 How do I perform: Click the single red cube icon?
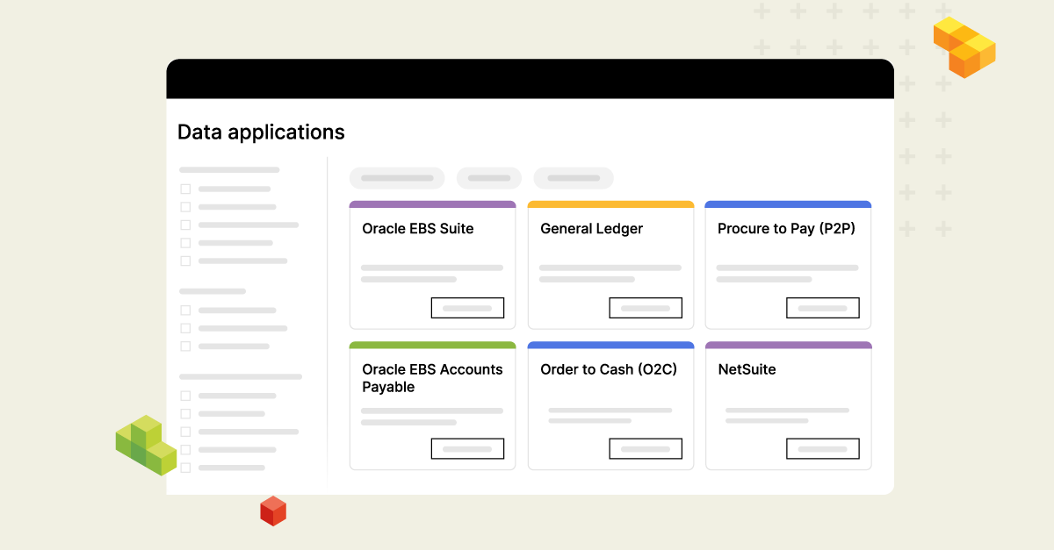point(273,511)
